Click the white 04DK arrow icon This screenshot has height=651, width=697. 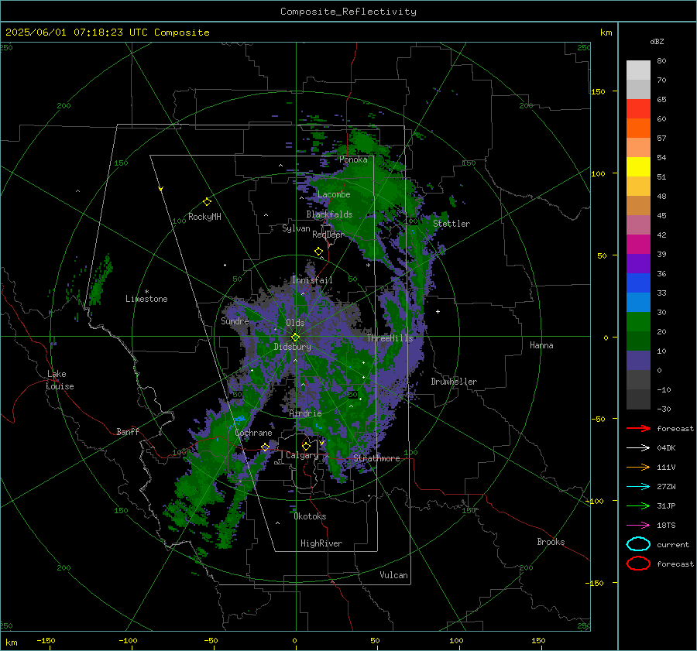pos(638,448)
